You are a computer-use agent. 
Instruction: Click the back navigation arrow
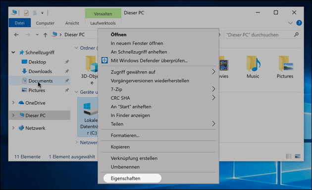16,35
